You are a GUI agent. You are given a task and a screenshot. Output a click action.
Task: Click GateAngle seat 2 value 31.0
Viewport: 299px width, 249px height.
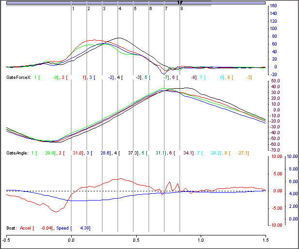(78, 153)
